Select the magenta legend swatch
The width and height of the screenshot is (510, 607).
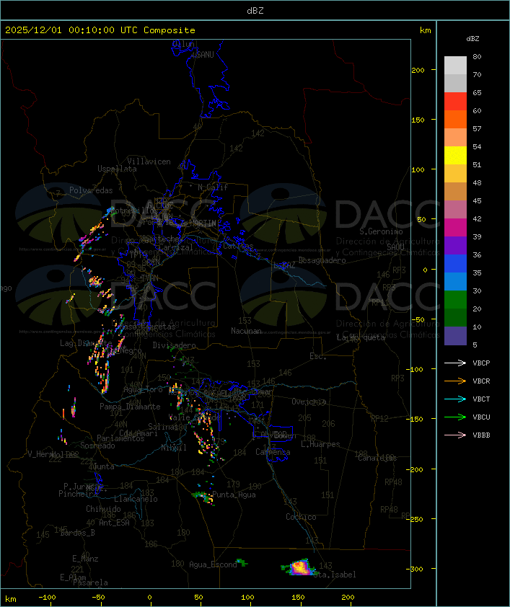pyautogui.click(x=455, y=228)
